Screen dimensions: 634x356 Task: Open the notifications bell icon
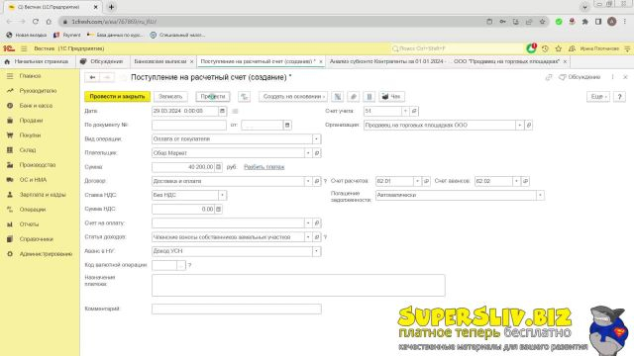point(531,48)
